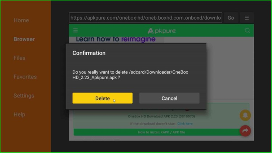Click the apkpure.com URL address field
Image resolution: width=272 pixels, height=153 pixels.
145,18
